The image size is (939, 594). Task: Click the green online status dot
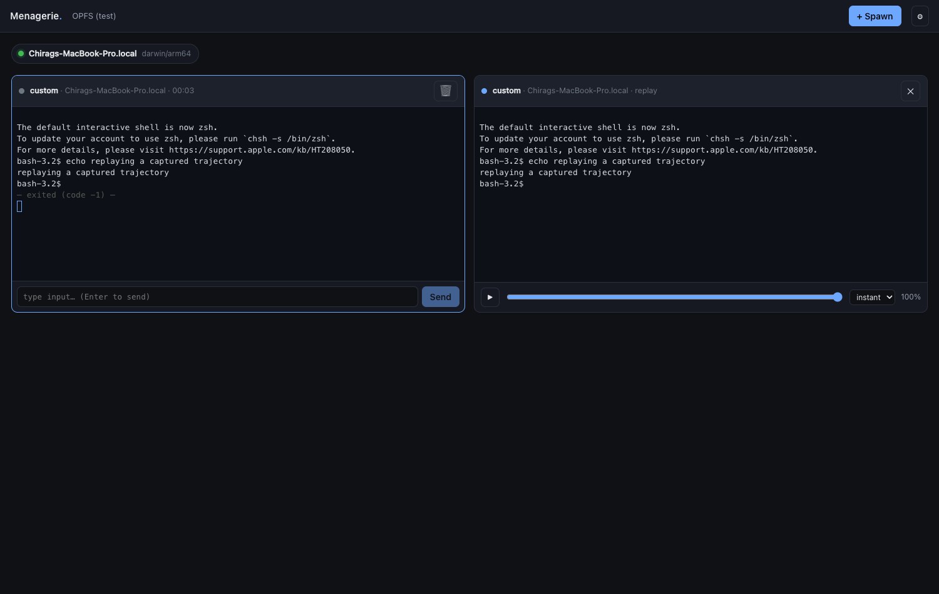pyautogui.click(x=21, y=54)
